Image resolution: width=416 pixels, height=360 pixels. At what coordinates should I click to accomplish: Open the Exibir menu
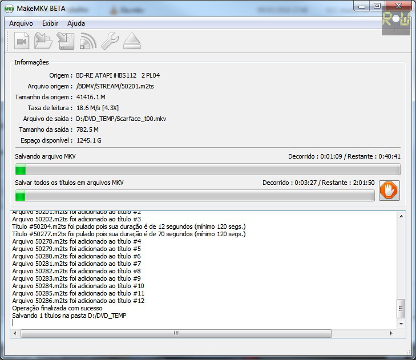[50, 23]
